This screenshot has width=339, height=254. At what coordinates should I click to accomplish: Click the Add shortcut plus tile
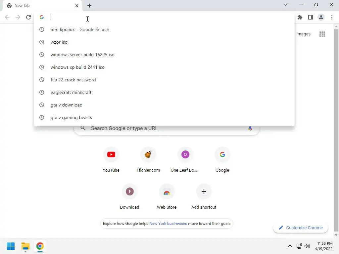pos(204,196)
